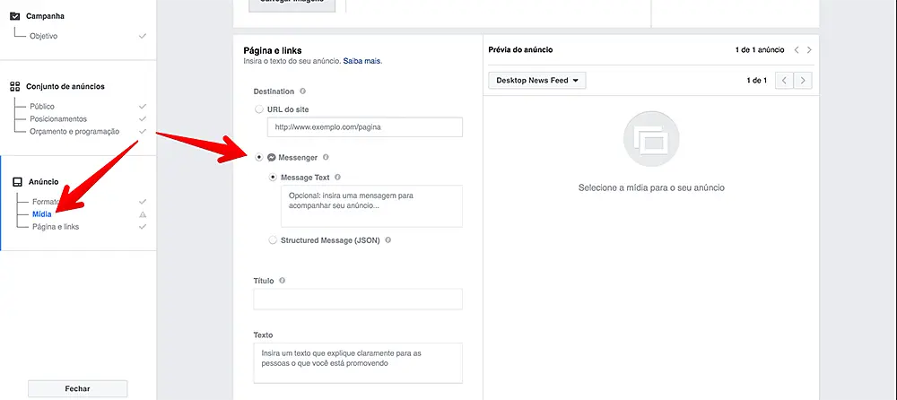Select the Message Text radio button
The width and height of the screenshot is (897, 400).
click(274, 178)
